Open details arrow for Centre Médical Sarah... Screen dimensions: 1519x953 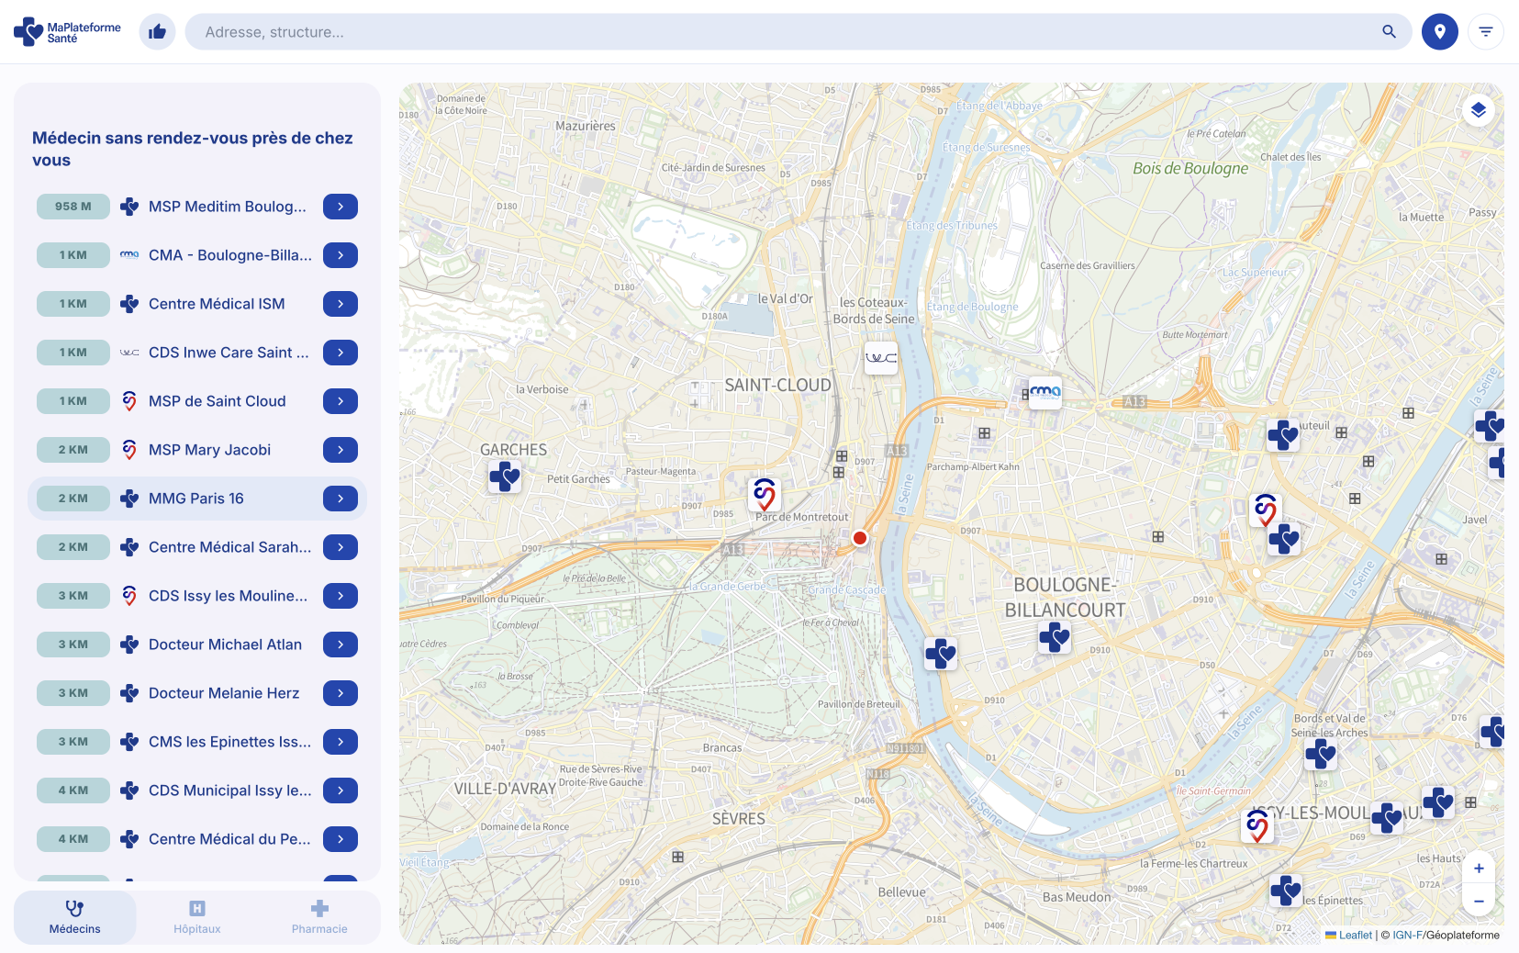tap(341, 547)
